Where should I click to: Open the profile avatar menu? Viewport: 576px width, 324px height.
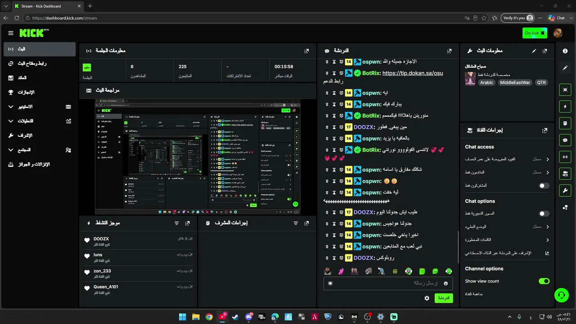click(558, 33)
